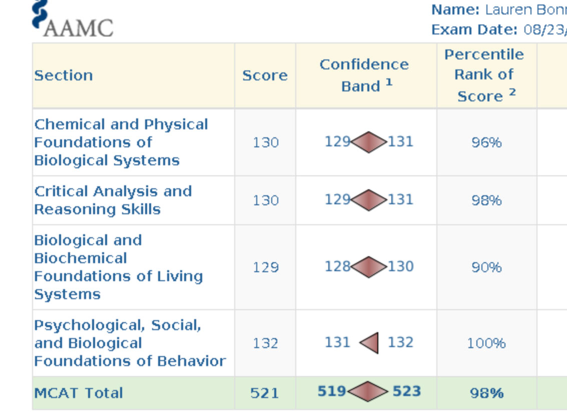Screen dimensions: 567x420
Task: Click the Exam Date label
Action: click(474, 29)
